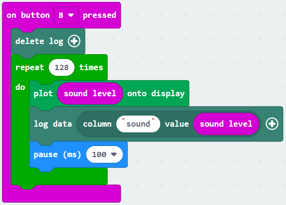Expand delete log block with plus icon
Viewport: 286px width, 205px height.
pyautogui.click(x=74, y=41)
